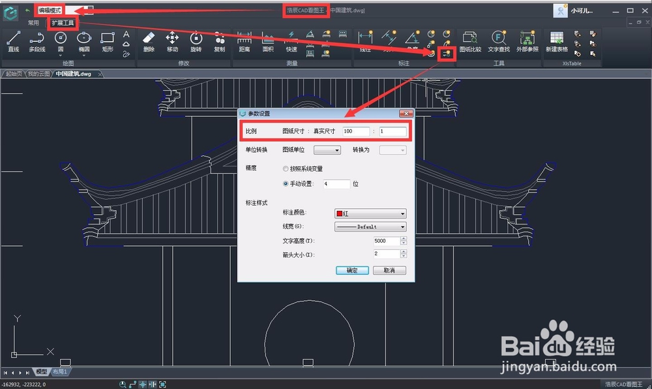Select the 圆 circle tool
This screenshot has height=389, width=652.
point(61,40)
